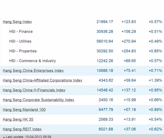
Task: Click the HSI Properties percentage +0.85%
Action: (x=156, y=51)
